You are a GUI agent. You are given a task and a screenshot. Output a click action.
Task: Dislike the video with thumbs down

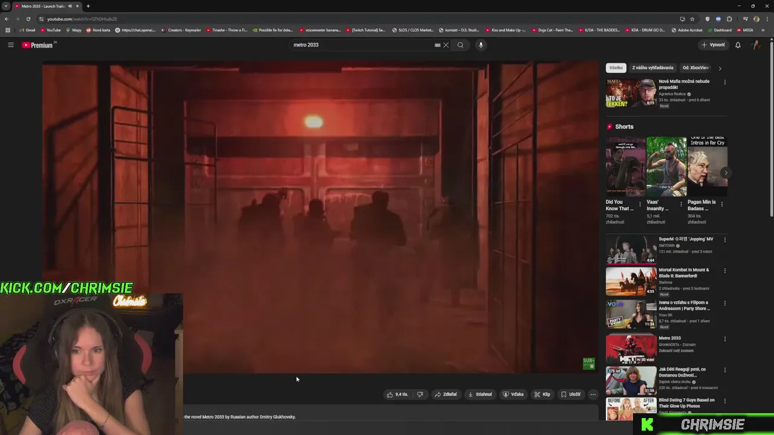click(420, 395)
